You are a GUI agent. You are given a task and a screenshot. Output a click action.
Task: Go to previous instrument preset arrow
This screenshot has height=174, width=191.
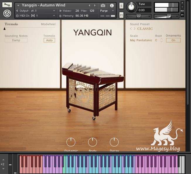(89, 5)
